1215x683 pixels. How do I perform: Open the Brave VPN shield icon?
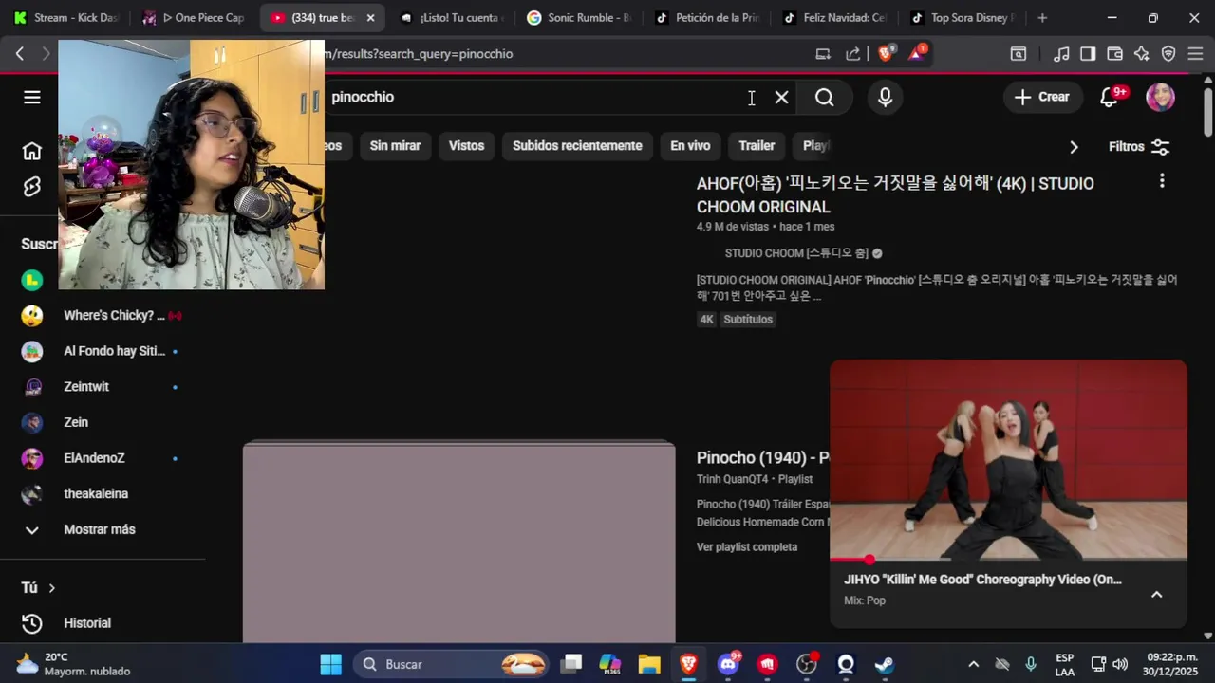point(1168,54)
